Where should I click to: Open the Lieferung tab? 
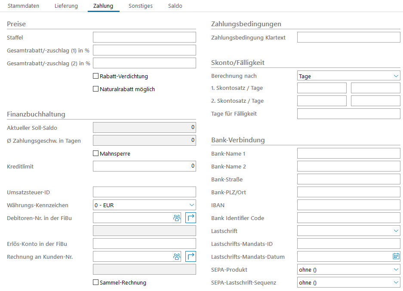(66, 6)
